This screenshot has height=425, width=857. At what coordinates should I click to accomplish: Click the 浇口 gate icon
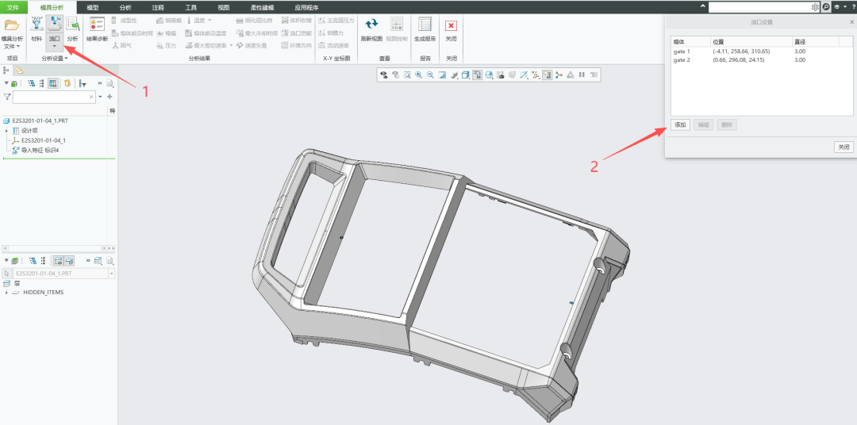tap(54, 25)
